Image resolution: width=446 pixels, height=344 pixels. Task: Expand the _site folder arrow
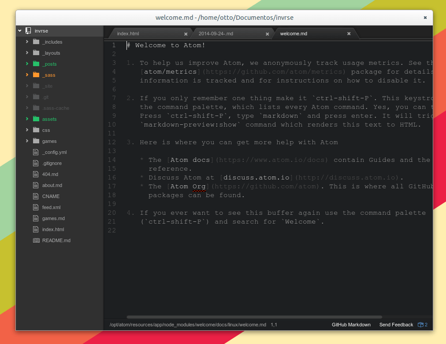pyautogui.click(x=27, y=86)
